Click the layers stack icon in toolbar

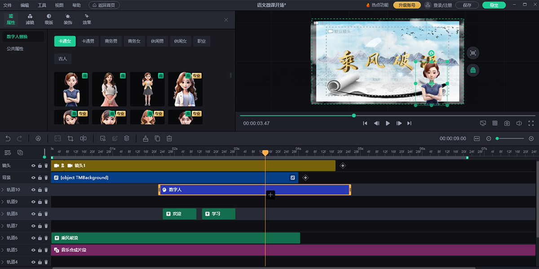point(127,139)
